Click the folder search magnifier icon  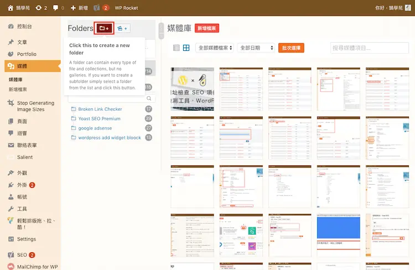(x=149, y=98)
